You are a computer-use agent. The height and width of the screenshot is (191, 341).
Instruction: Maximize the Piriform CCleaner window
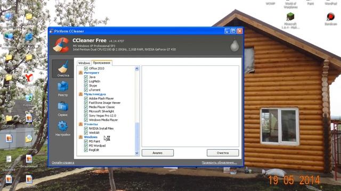(233, 31)
